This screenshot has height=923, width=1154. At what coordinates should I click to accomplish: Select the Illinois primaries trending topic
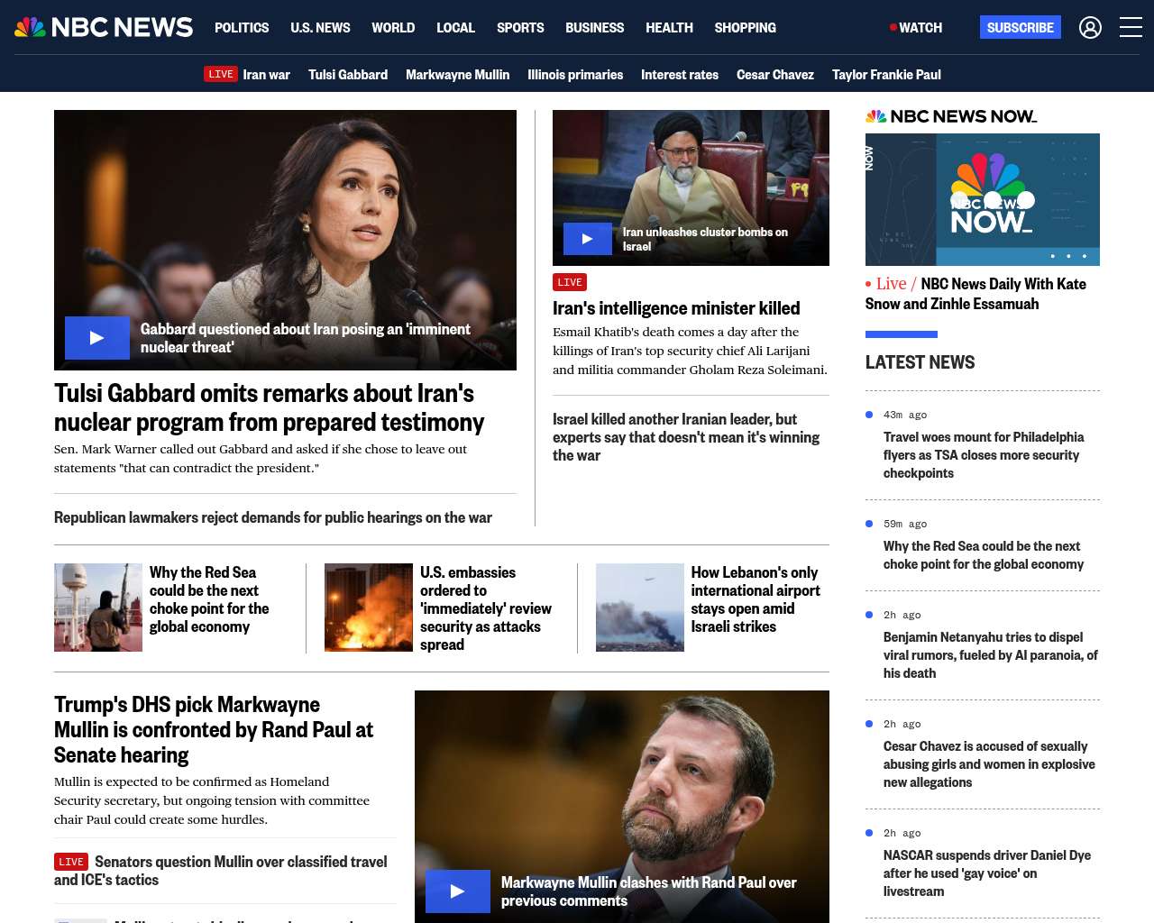point(575,75)
